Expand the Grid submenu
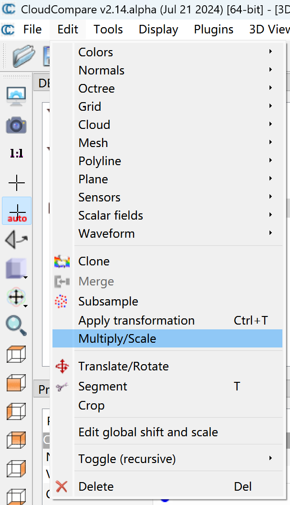Image resolution: width=290 pixels, height=505 pixels. point(167,106)
